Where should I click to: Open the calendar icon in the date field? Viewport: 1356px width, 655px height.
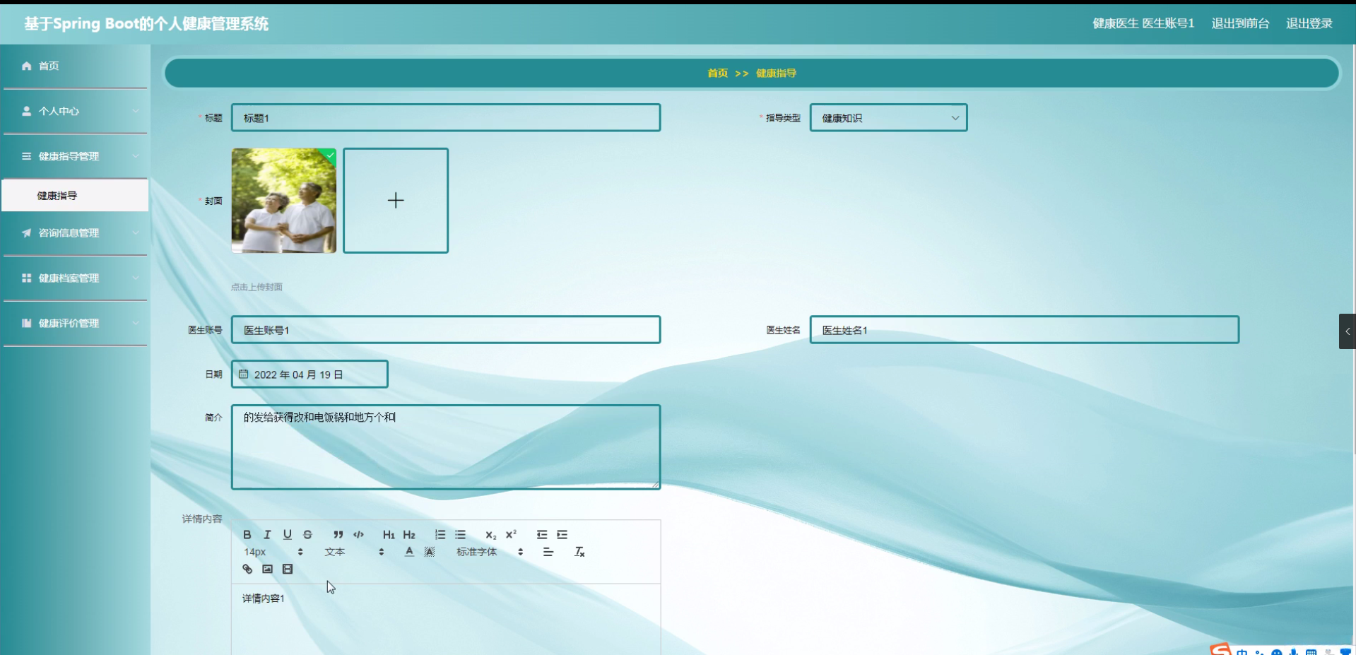244,374
